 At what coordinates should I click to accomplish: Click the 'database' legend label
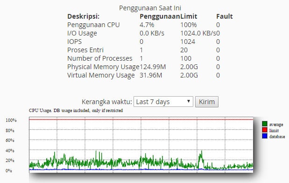(x=277, y=137)
